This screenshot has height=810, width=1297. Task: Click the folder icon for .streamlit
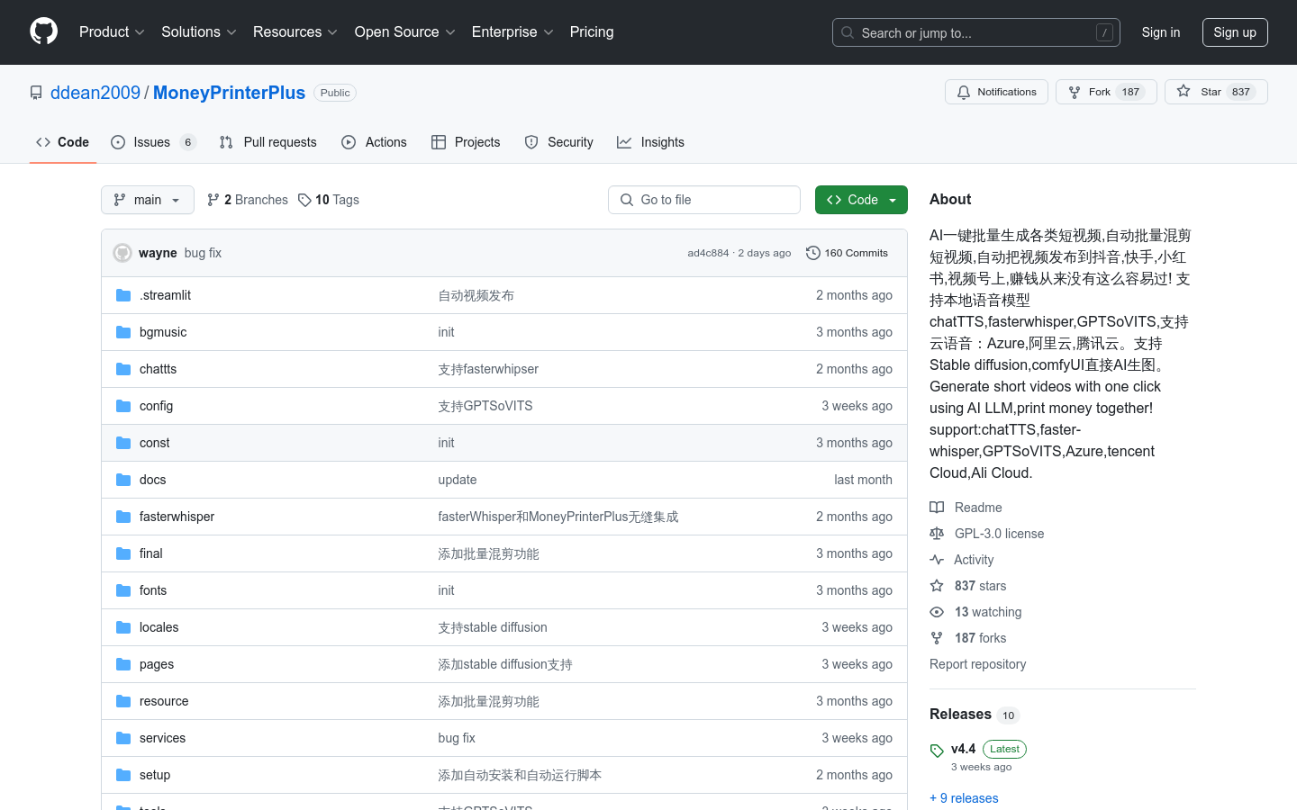click(x=123, y=295)
